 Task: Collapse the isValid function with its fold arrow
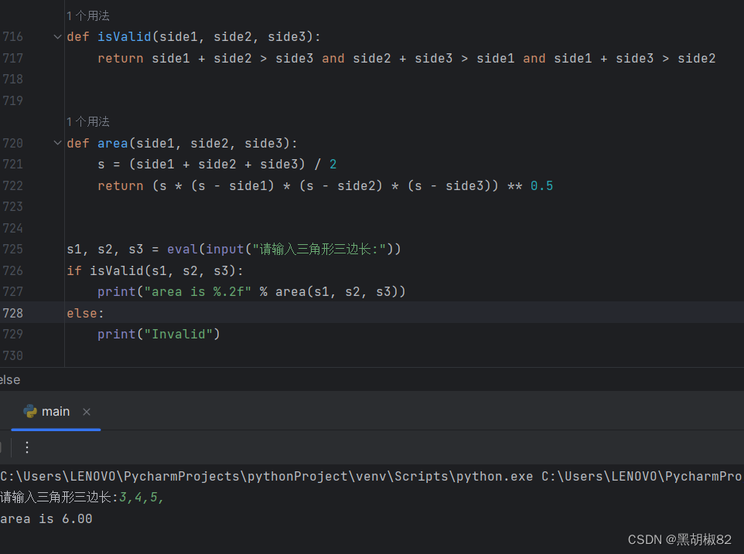pos(56,36)
